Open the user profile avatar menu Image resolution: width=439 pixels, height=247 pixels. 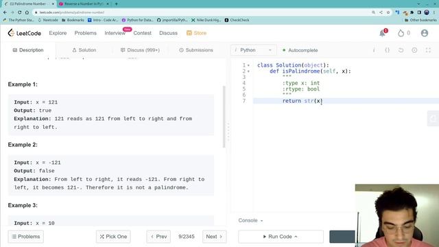[x=425, y=33]
